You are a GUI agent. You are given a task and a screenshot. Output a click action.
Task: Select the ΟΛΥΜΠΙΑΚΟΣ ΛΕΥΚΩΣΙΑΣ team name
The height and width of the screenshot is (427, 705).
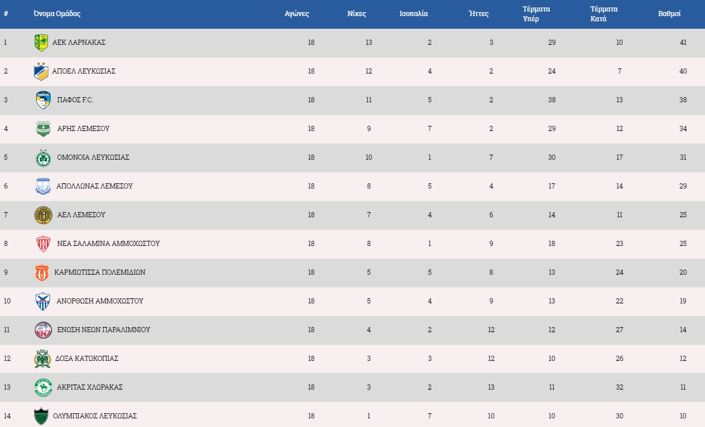[95, 416]
